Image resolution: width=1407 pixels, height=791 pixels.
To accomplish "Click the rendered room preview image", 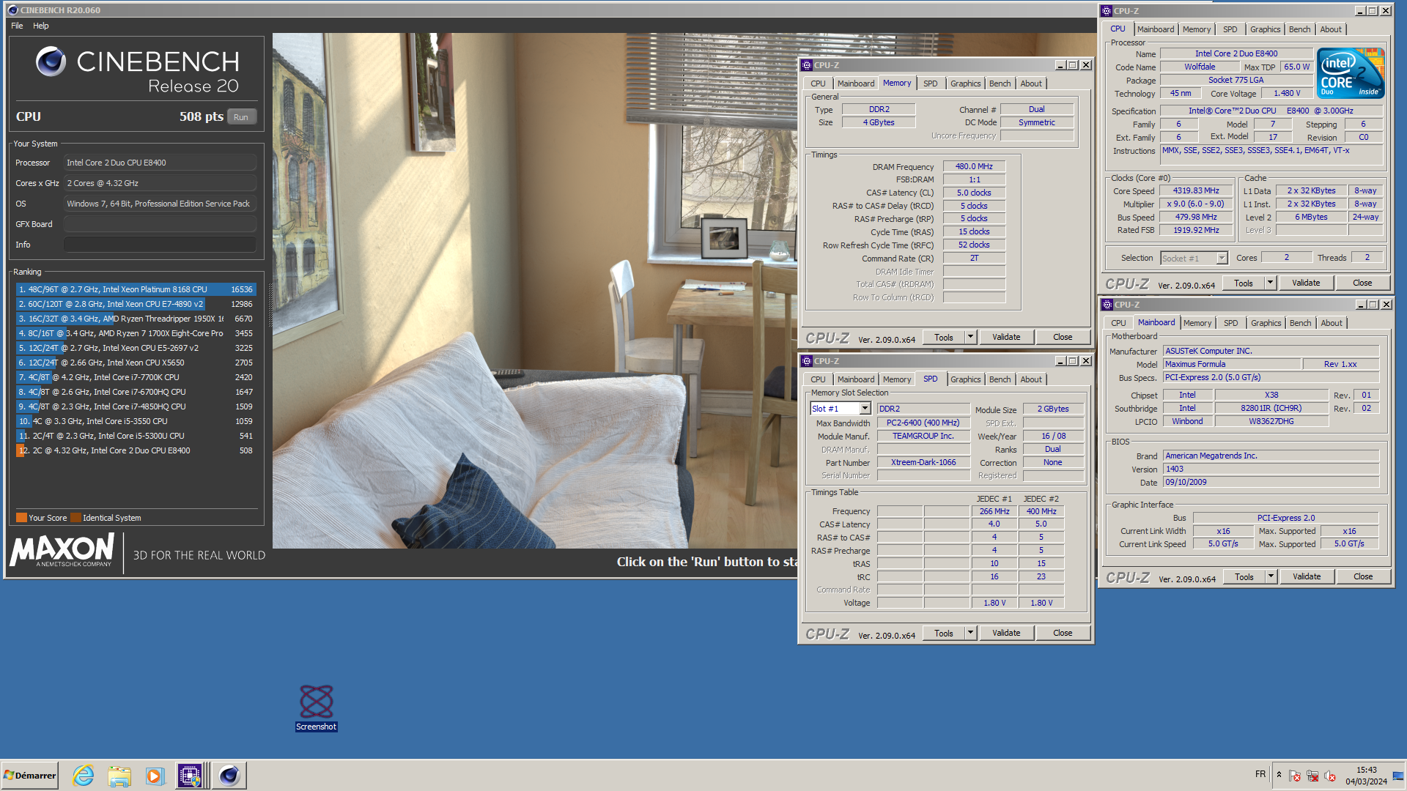I will [x=534, y=290].
